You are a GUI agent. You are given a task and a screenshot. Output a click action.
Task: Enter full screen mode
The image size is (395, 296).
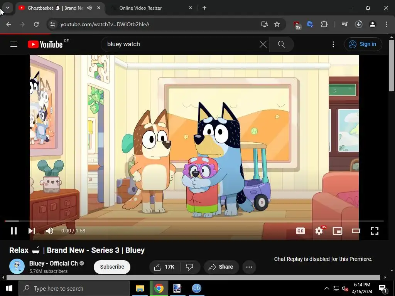coord(374,231)
